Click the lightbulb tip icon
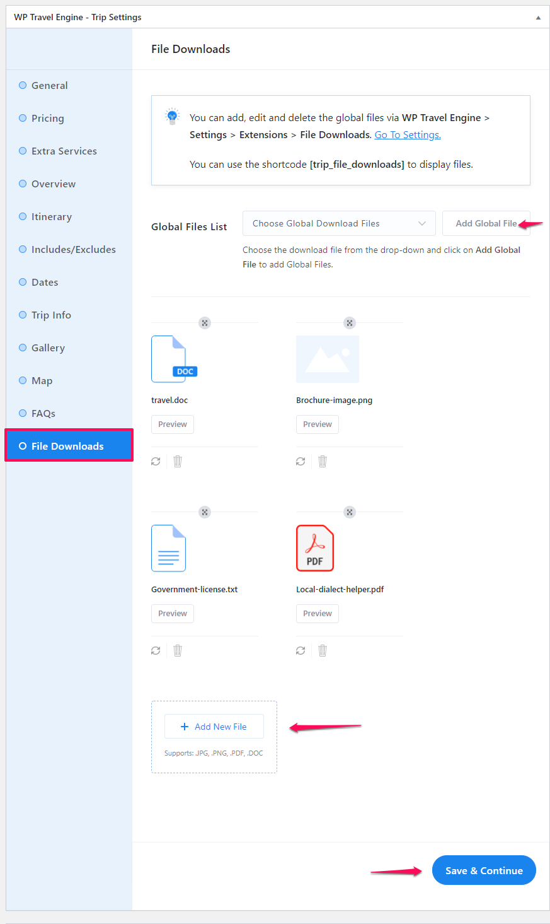 (x=172, y=117)
